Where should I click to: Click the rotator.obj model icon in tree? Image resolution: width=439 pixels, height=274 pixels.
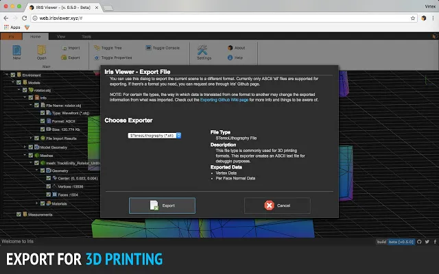point(31,90)
